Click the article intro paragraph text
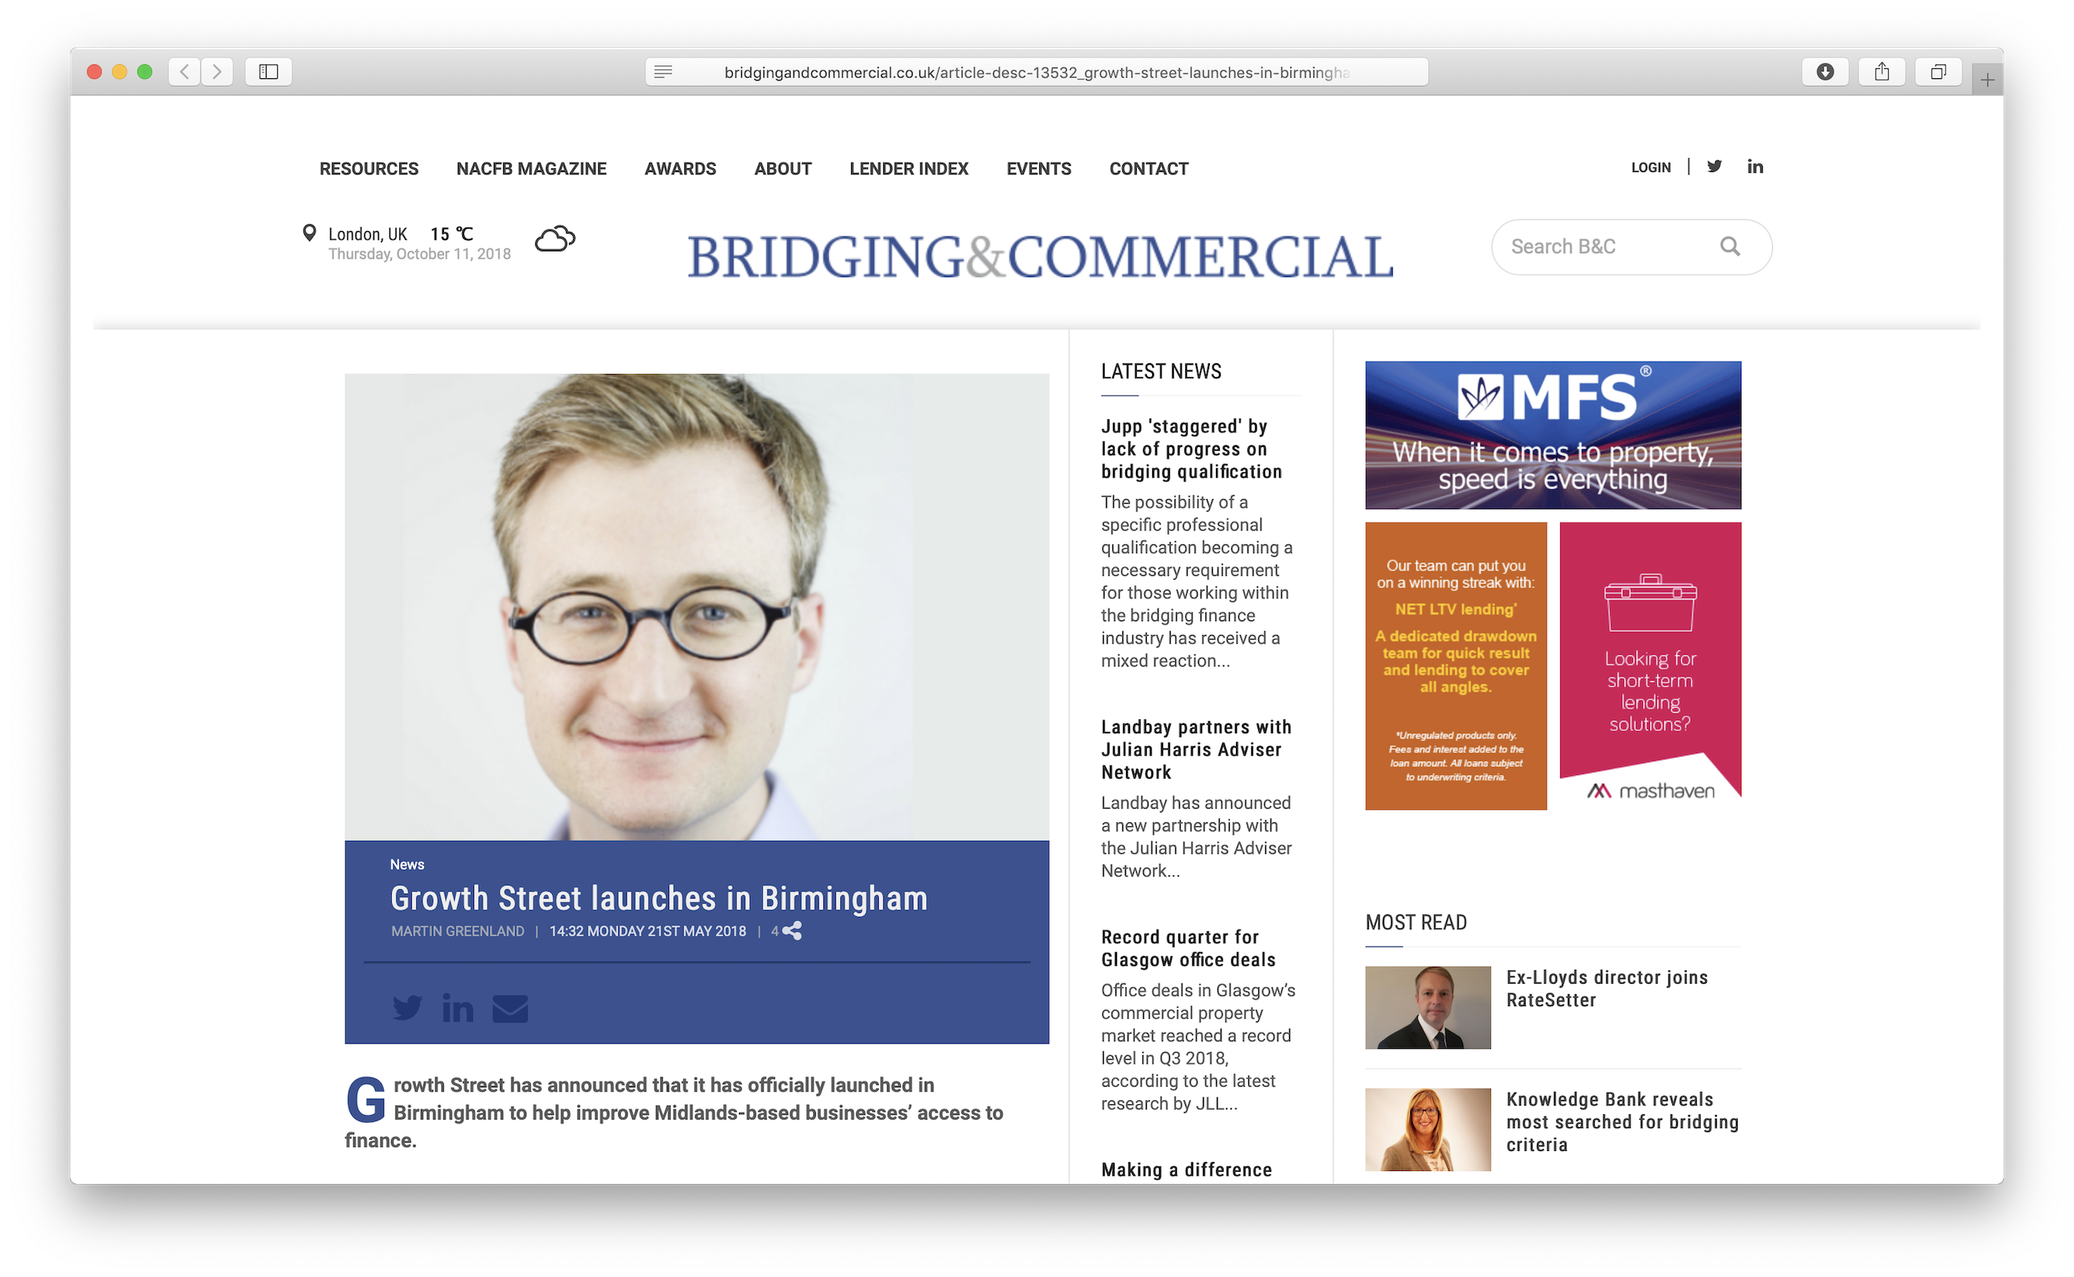The image size is (2074, 1277). pyautogui.click(x=674, y=1113)
